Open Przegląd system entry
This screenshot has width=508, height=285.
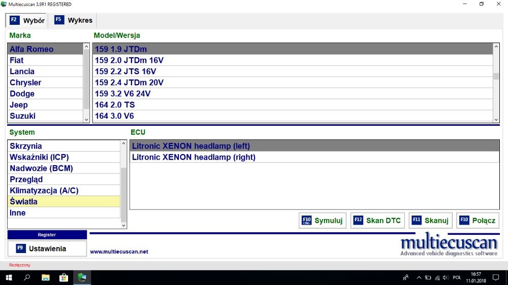[64, 180]
